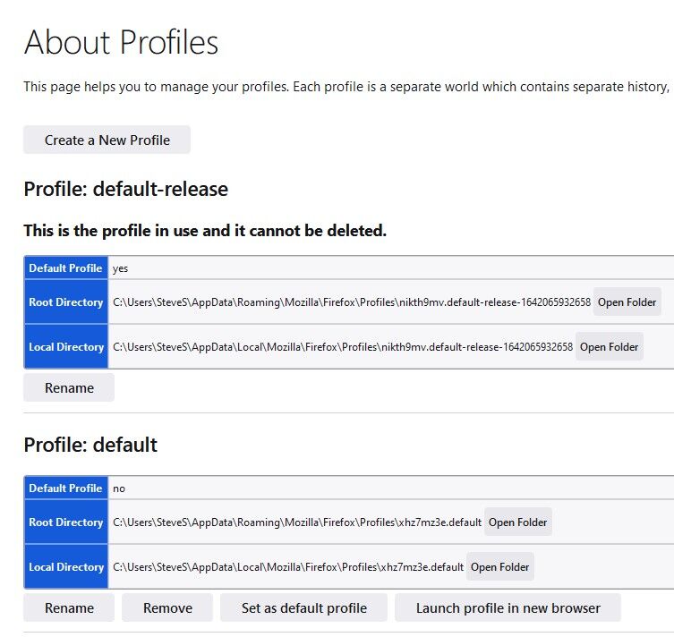The image size is (674, 637).
Task: Click the xhz7mz3e.default Local path text
Action: pos(288,567)
